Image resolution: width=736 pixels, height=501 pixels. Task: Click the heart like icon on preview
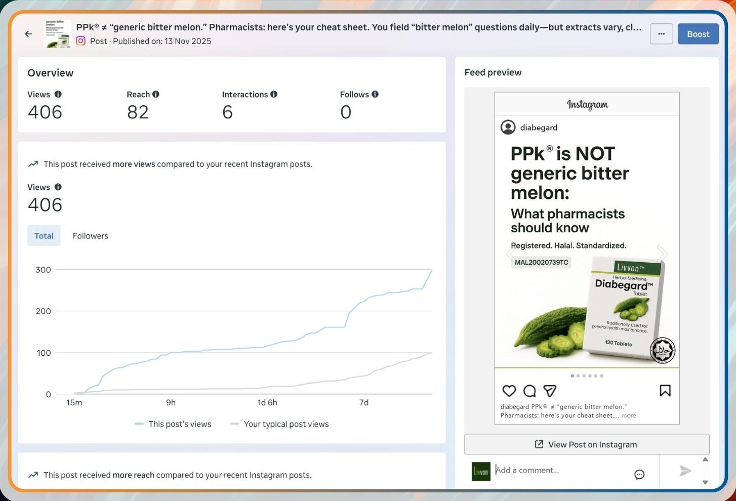(509, 391)
